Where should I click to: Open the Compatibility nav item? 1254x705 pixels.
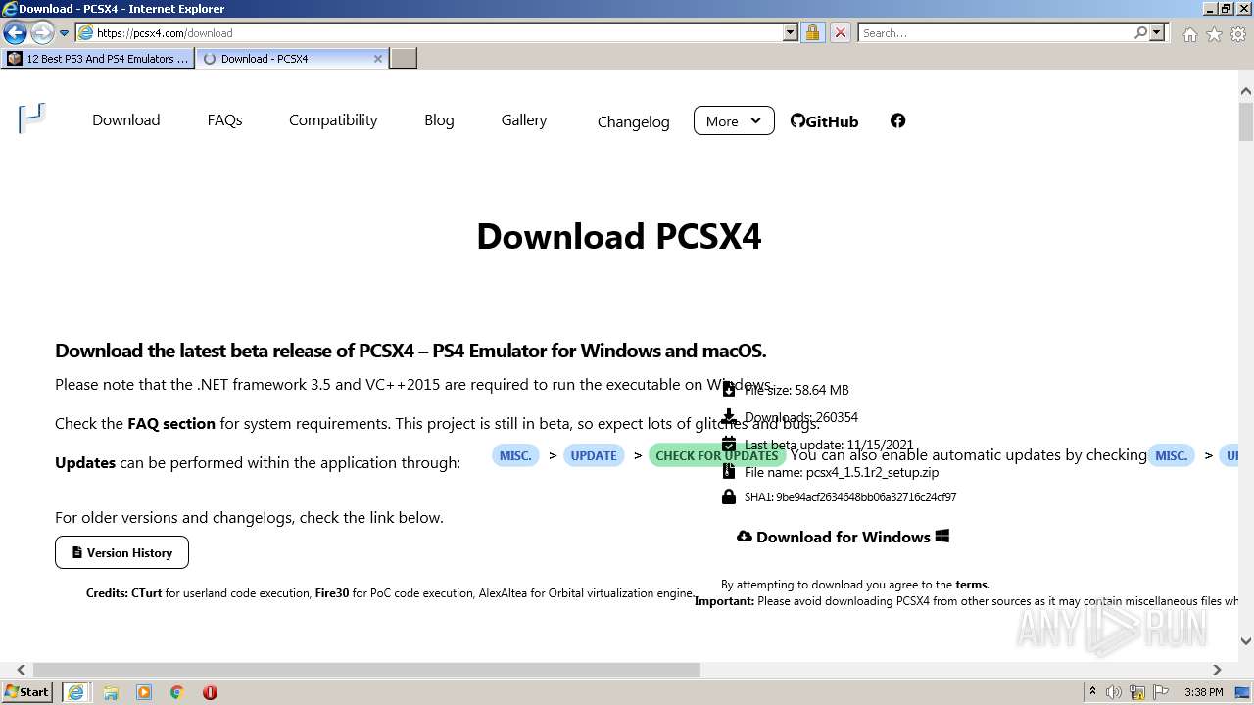(333, 119)
